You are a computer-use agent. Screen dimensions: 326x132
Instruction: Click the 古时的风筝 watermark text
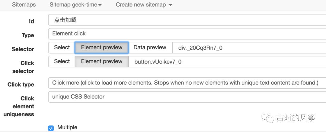tap(296, 118)
